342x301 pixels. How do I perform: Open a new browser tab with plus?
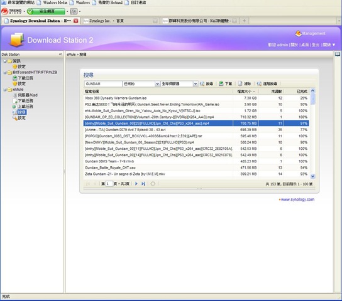point(244,21)
